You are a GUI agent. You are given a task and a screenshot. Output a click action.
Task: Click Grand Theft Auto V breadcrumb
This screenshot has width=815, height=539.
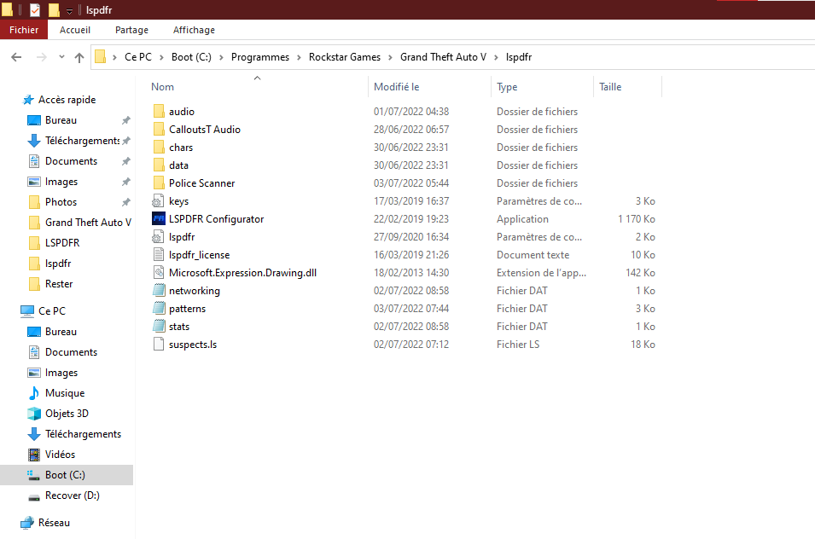pyautogui.click(x=444, y=57)
